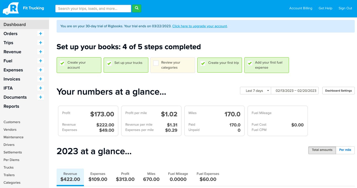Select the Miles tab
The image size is (357, 188).
click(x=151, y=177)
